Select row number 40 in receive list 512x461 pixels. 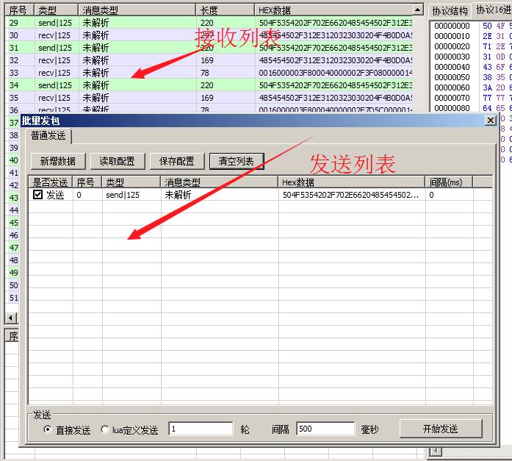(13, 160)
